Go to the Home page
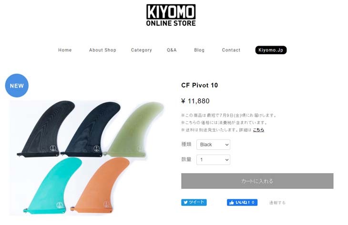The image size is (348, 225). [x=65, y=50]
